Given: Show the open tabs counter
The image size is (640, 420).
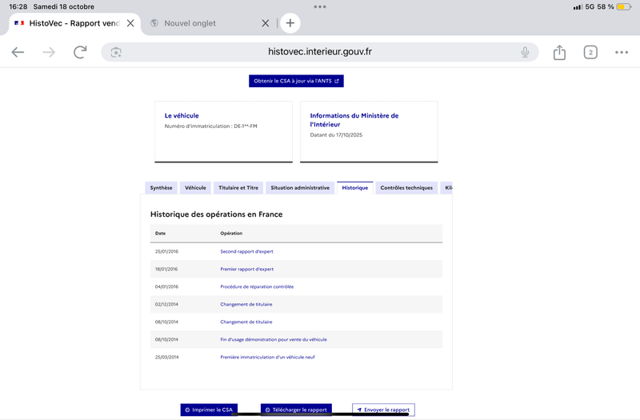Looking at the screenshot, I should pyautogui.click(x=590, y=53).
